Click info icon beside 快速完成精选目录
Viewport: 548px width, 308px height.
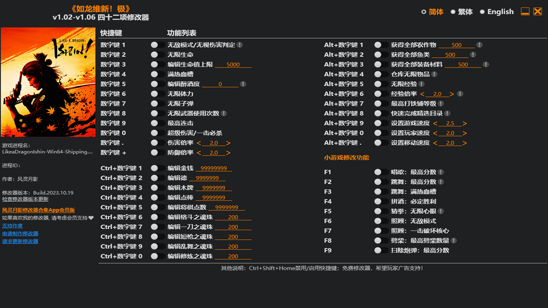click(x=447, y=114)
